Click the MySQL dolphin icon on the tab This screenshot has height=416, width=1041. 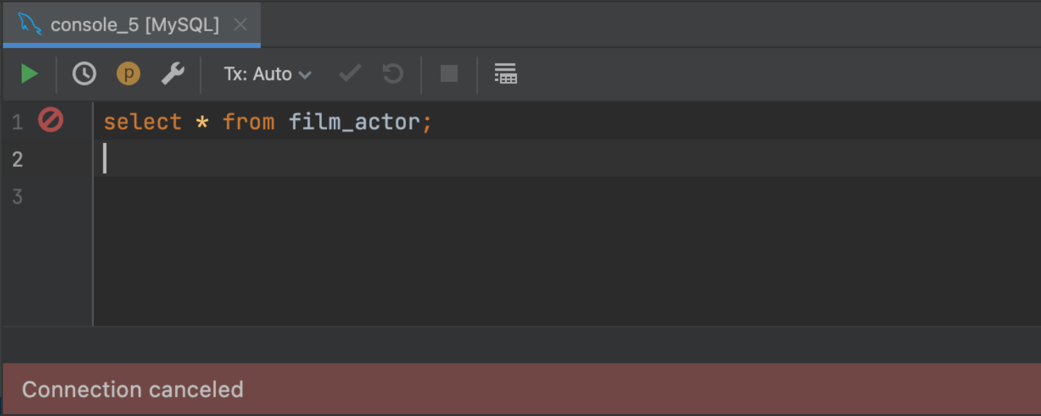[x=29, y=25]
